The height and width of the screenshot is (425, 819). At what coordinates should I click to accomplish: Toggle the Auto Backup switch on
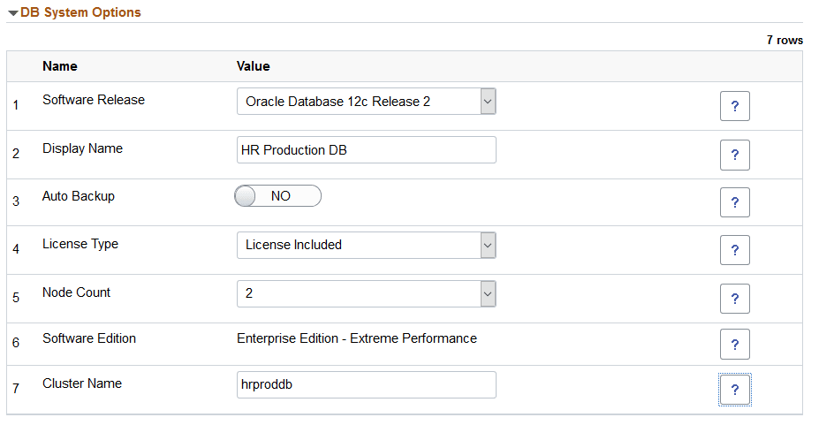[x=277, y=196]
